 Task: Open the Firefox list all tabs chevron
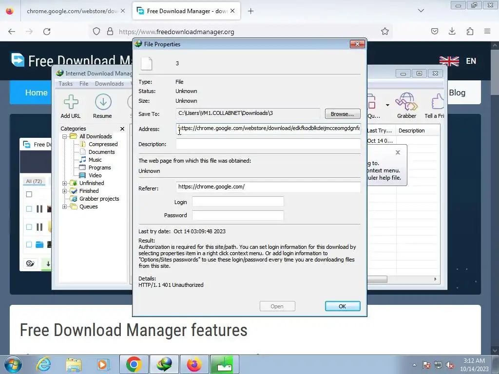pyautogui.click(x=421, y=11)
